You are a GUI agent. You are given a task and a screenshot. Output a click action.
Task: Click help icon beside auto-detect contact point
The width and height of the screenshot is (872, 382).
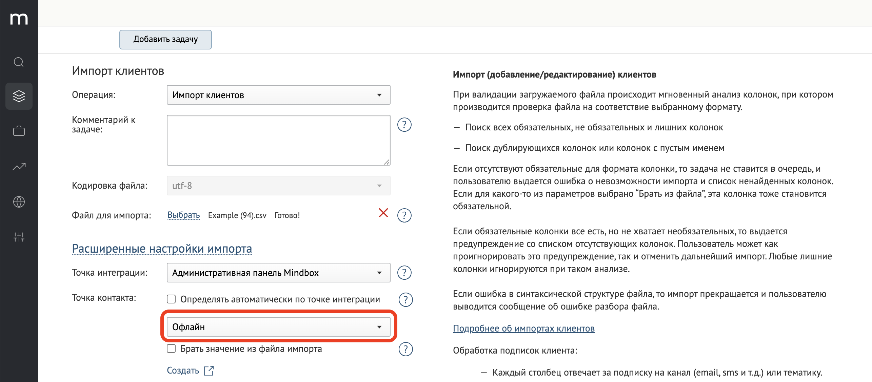pyautogui.click(x=405, y=299)
